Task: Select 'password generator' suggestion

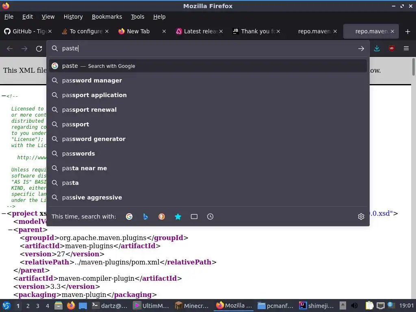Action: pos(208,139)
